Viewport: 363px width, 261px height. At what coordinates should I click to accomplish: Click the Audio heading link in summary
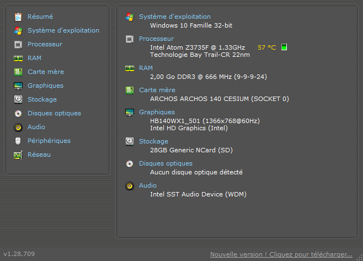point(147,185)
